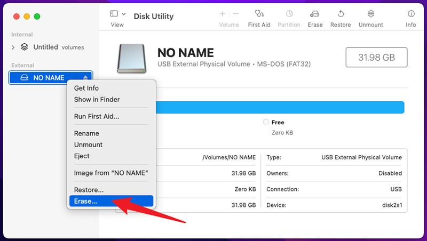
Task: Click the blue disk usage bar
Action: pos(280,108)
